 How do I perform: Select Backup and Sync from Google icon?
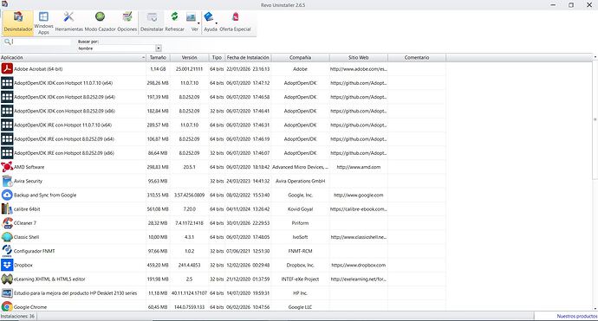(7, 195)
